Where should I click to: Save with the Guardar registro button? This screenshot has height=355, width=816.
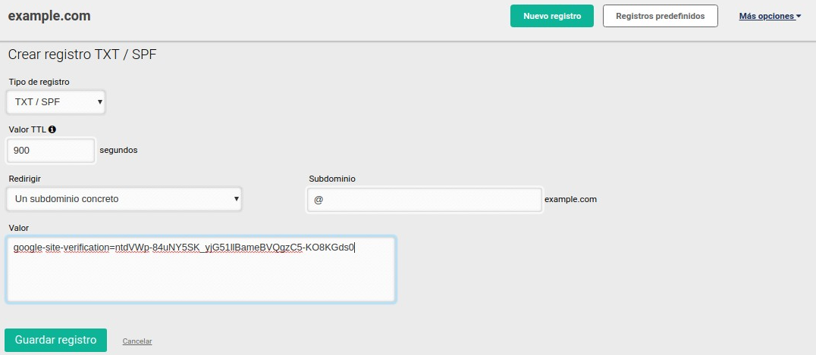(x=55, y=340)
